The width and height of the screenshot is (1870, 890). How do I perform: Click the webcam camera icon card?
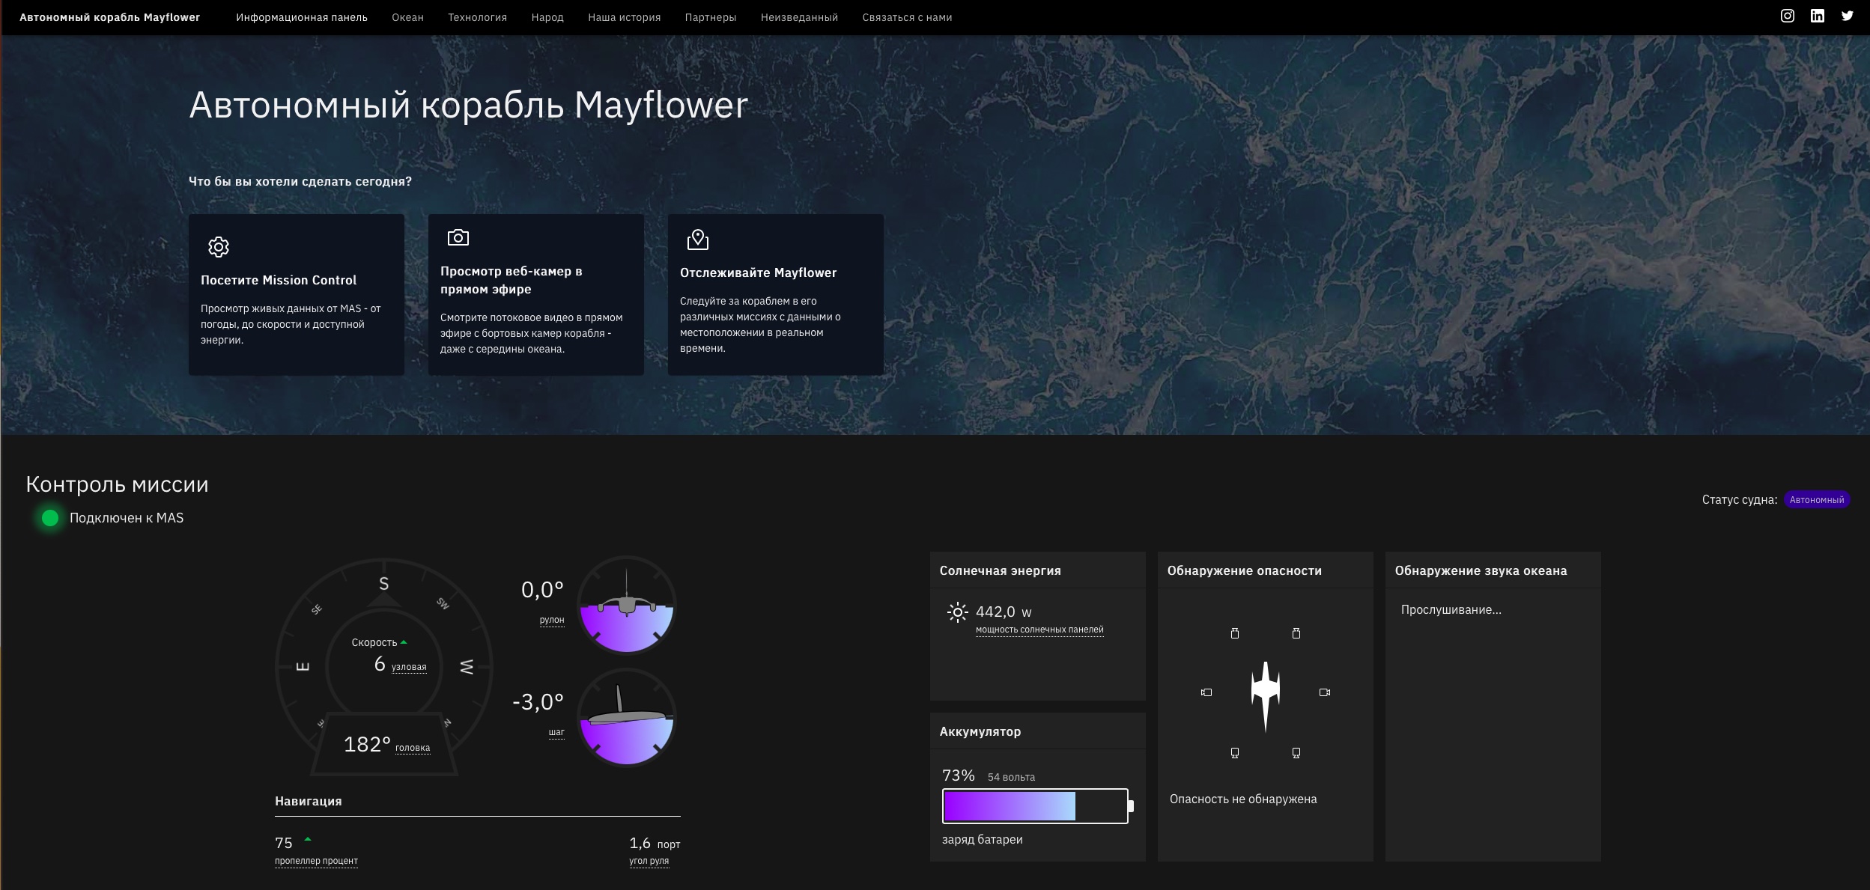click(458, 238)
